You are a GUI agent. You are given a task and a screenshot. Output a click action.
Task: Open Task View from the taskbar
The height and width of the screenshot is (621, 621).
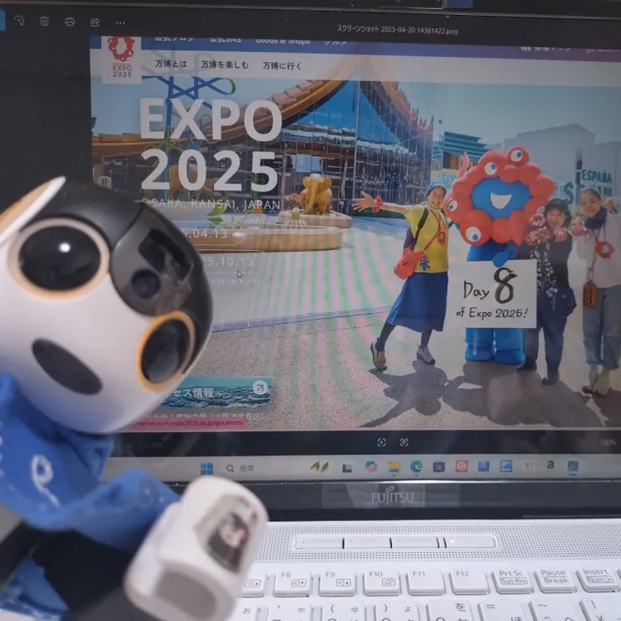pos(347,468)
